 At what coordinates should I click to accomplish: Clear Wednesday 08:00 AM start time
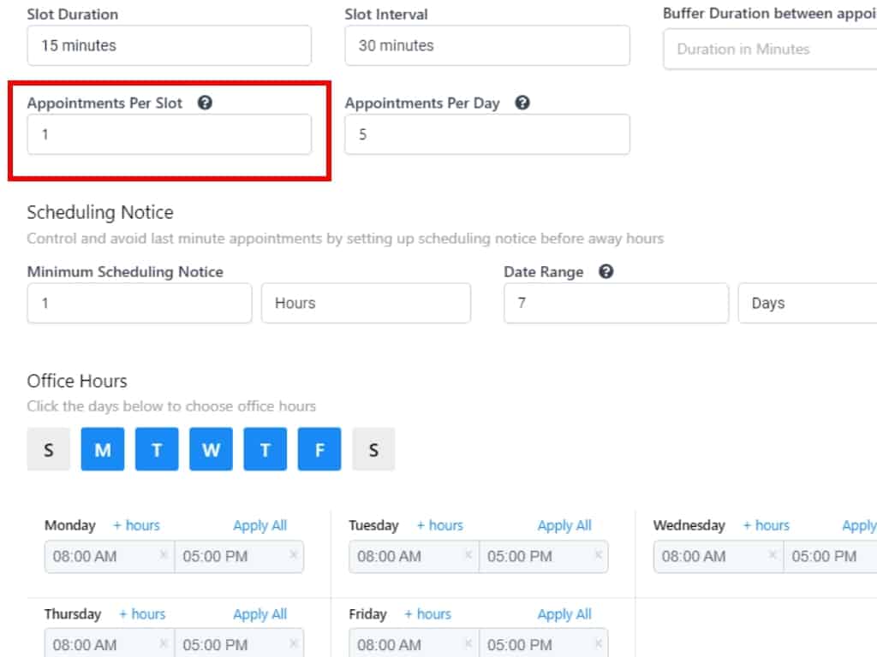pyautogui.click(x=773, y=555)
